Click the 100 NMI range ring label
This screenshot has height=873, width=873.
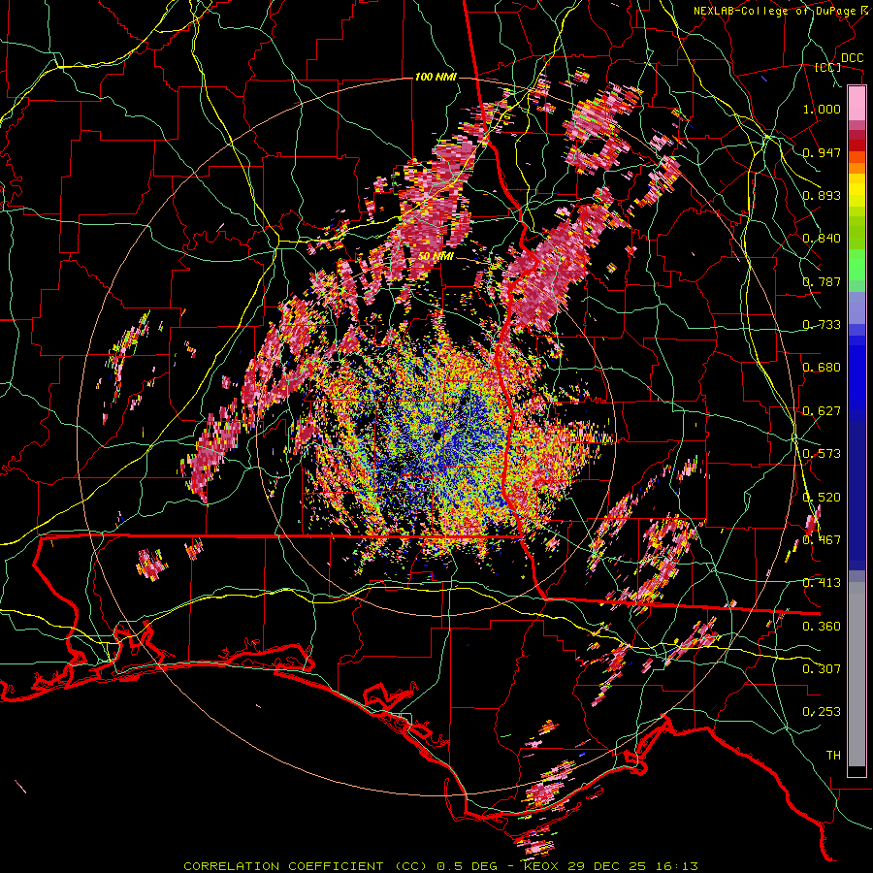(436, 77)
